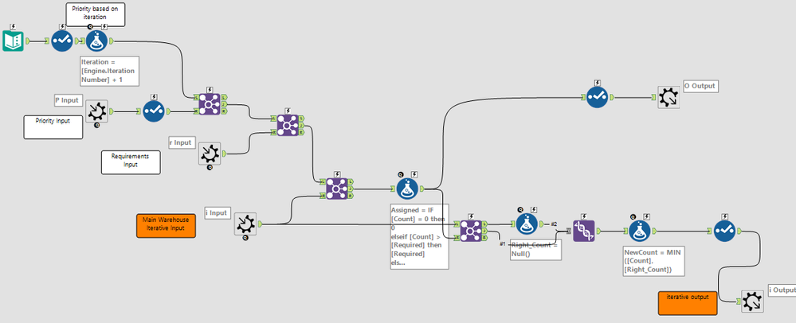
Task: Click the P Input label
Action: [68, 100]
